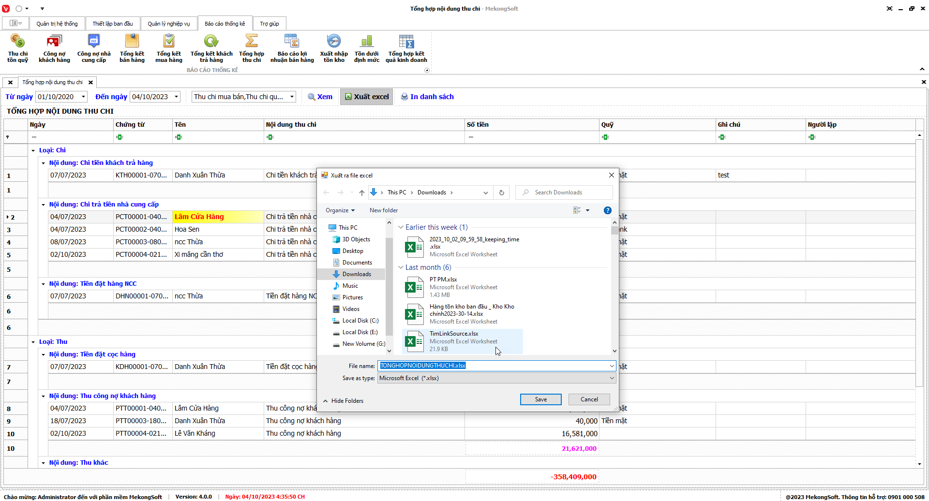Click the help icon in save dialog

click(607, 210)
